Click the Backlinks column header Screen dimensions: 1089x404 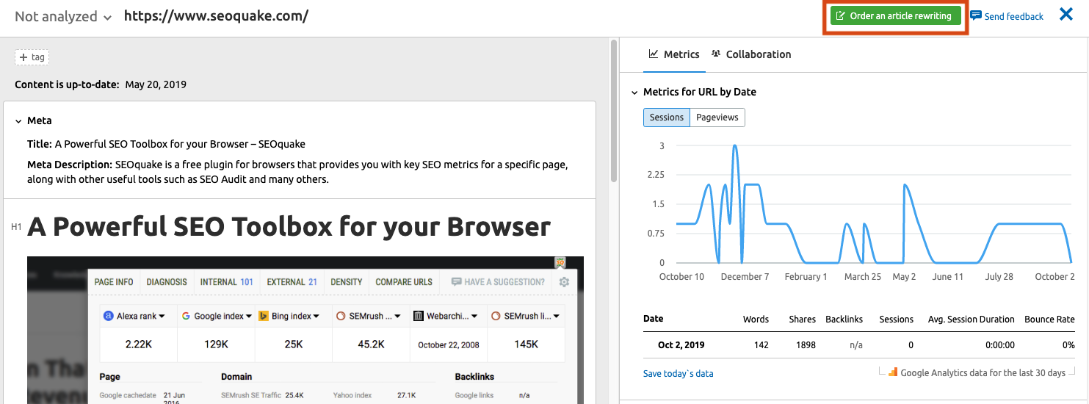click(x=844, y=320)
